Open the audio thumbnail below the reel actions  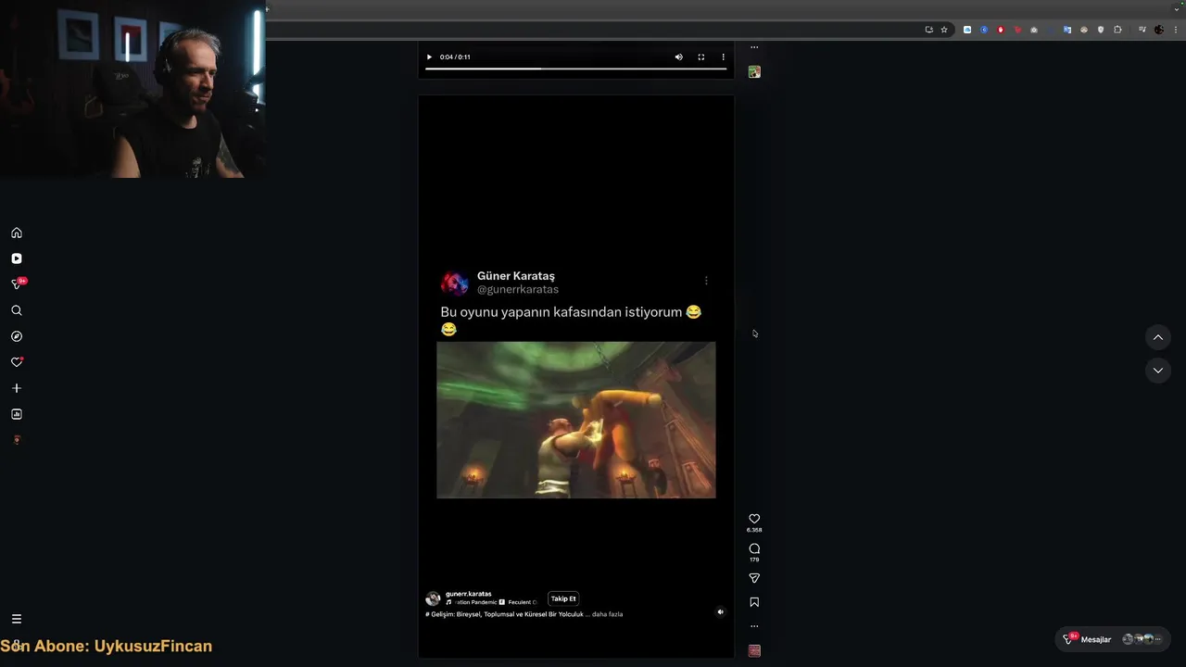[754, 651]
